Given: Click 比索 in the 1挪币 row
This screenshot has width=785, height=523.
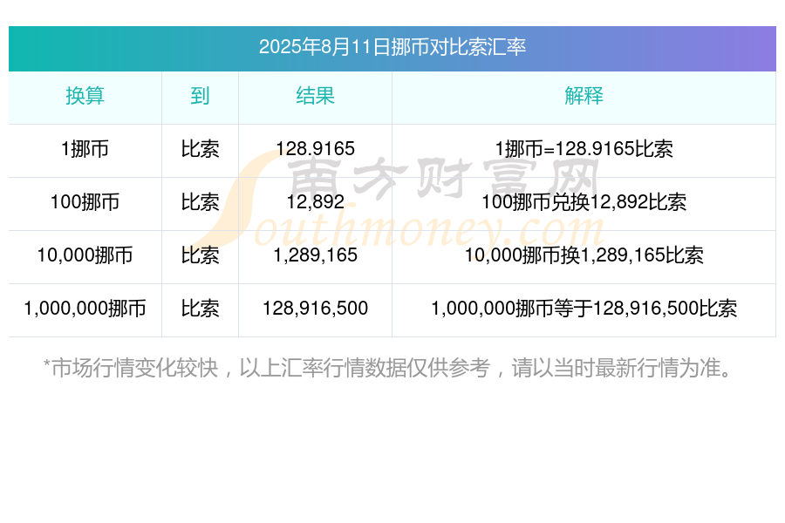Looking at the screenshot, I should tap(200, 149).
